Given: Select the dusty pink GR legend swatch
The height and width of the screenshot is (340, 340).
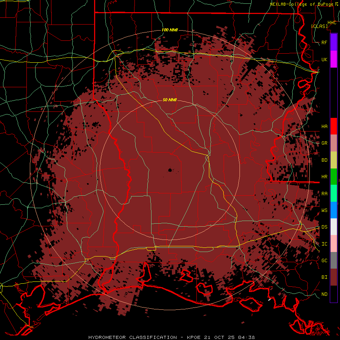Looking at the screenshot, I should (334, 143).
